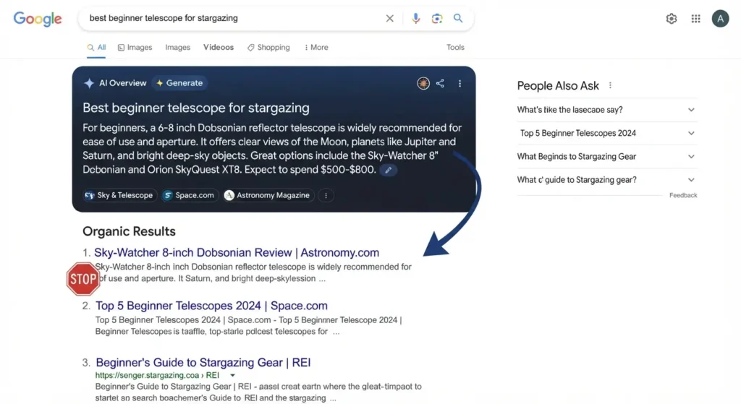Click the pencil edit icon after $500-$800

pos(388,170)
